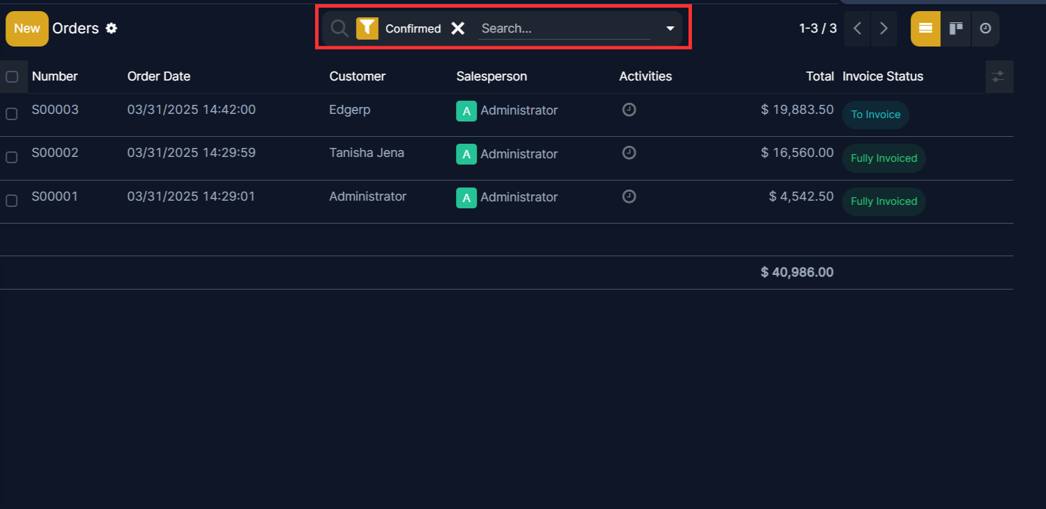The width and height of the screenshot is (1046, 509).
Task: Click order date 03/31/2025 14:29:01
Action: (x=191, y=197)
